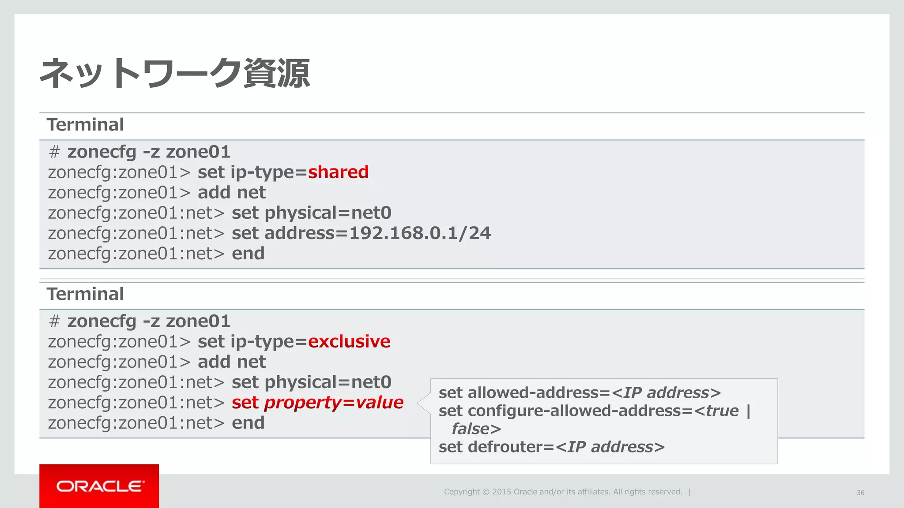
Task: Click set defrouter line in callout
Action: (x=552, y=447)
